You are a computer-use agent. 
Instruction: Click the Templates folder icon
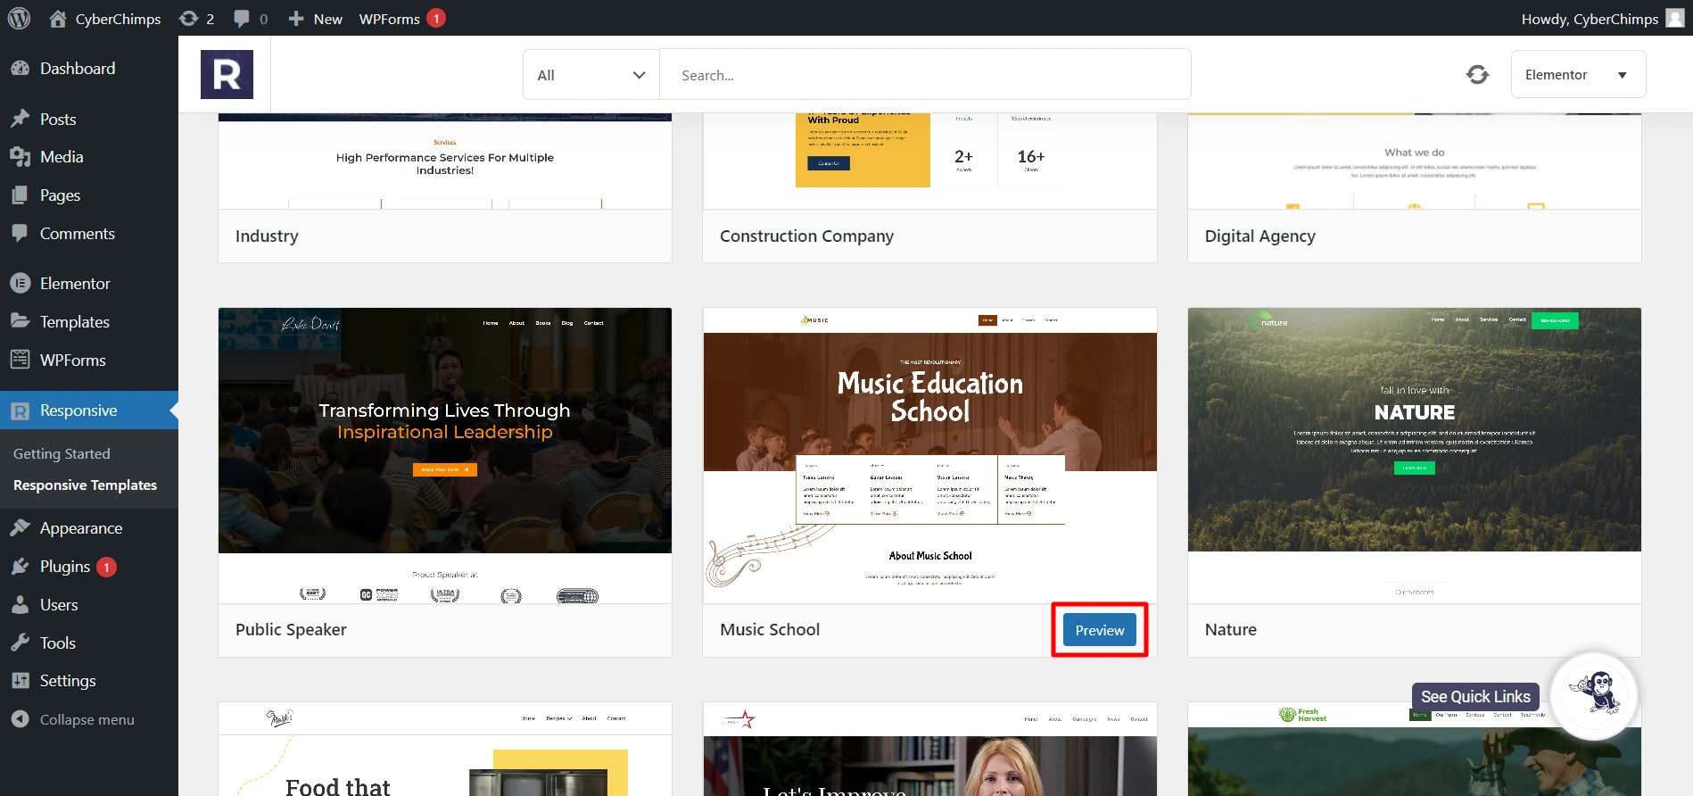pyautogui.click(x=20, y=321)
